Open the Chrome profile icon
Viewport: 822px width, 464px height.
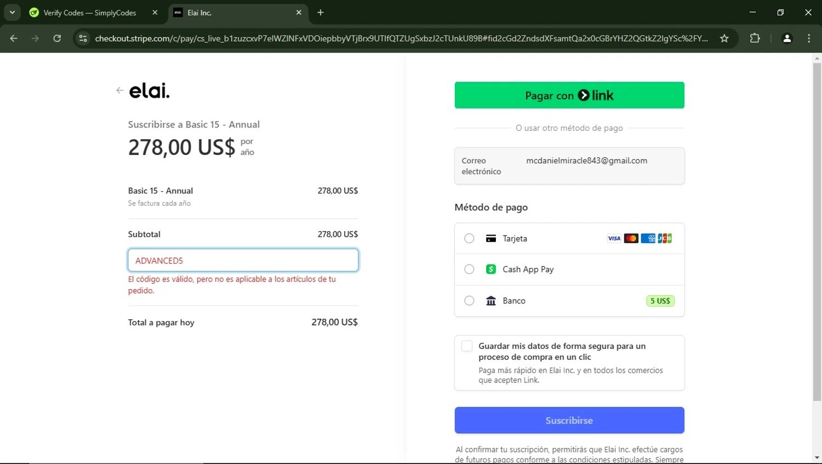tap(787, 38)
